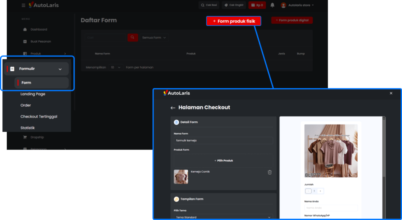This screenshot has height=220, width=402.
Task: Click the Tampilan Form section icon
Action: [176, 199]
